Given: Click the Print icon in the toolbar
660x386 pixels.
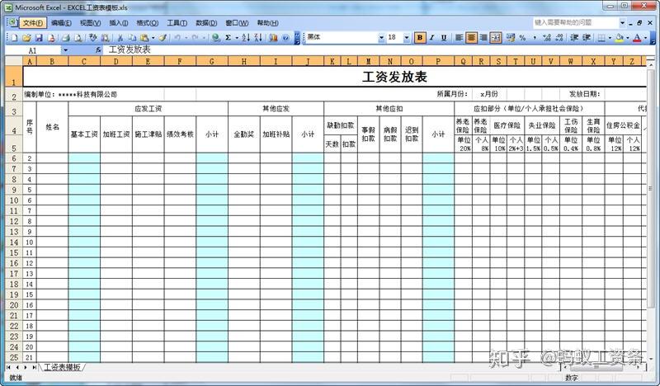Looking at the screenshot, I should (x=66, y=38).
